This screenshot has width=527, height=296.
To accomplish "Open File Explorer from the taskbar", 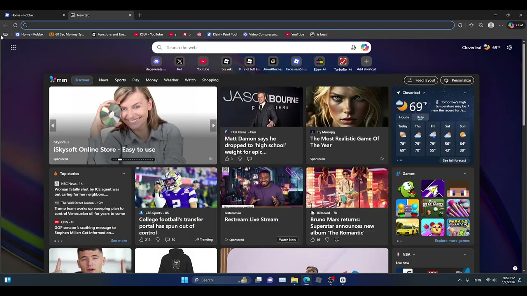I will (x=294, y=280).
